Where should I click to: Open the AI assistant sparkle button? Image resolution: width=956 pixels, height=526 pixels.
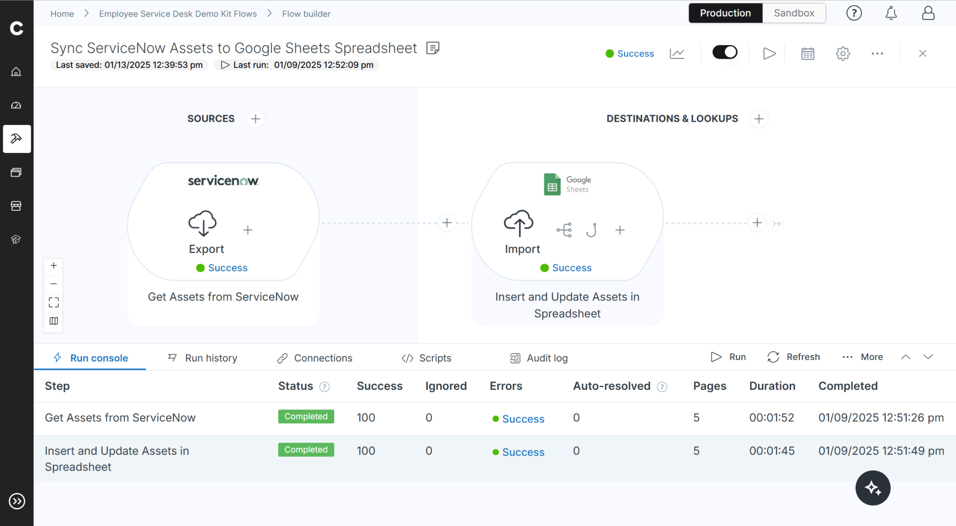[873, 488]
